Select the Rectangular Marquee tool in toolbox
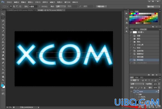The image size is (162, 109). point(3,17)
